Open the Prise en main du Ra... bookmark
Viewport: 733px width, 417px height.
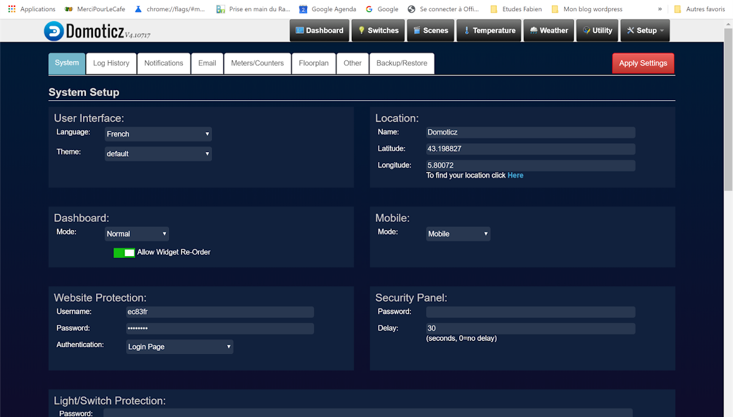[x=253, y=9]
